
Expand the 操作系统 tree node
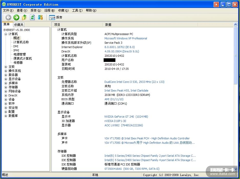click(x=6, y=71)
